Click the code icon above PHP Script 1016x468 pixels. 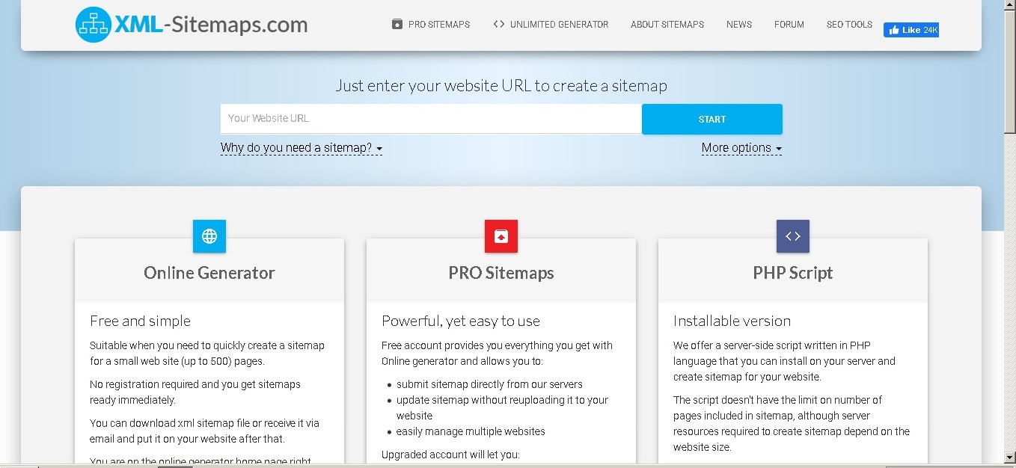click(x=792, y=236)
